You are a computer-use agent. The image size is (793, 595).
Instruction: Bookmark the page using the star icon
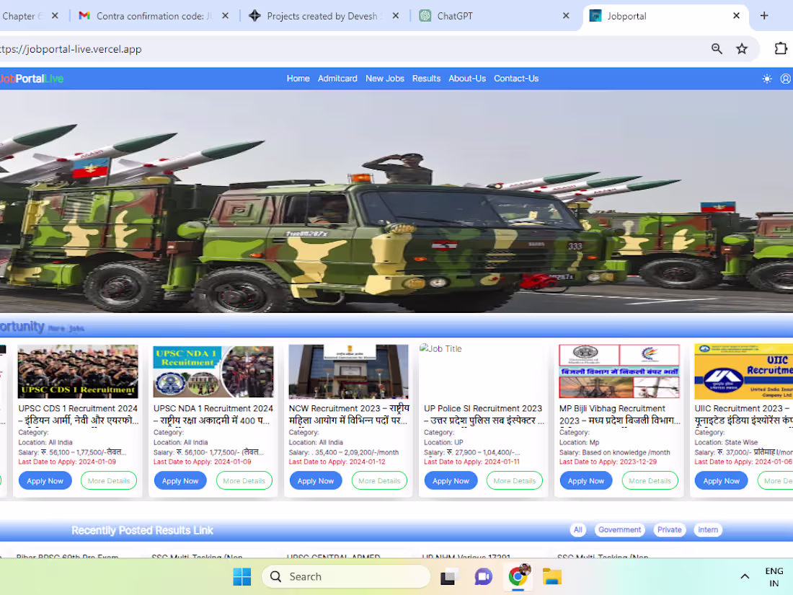point(742,48)
